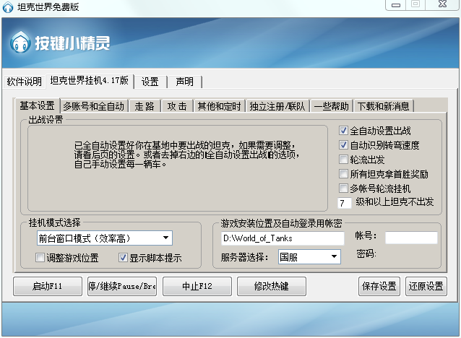Click the 帐号 account input field

point(410,238)
